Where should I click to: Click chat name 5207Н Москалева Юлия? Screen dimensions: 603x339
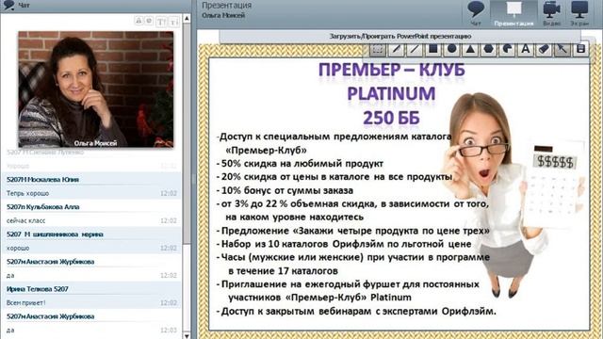(42, 180)
